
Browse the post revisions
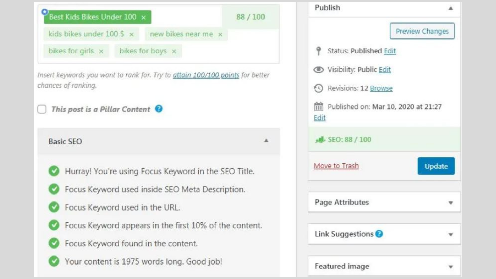click(x=381, y=88)
